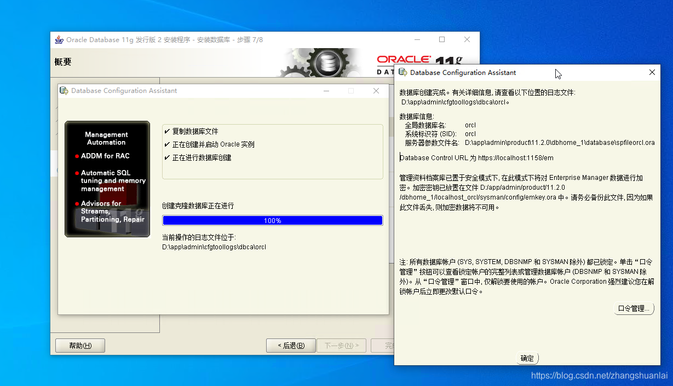This screenshot has width=673, height=386.
Task: Click the ADDM for RAC banner item
Action: coord(105,156)
